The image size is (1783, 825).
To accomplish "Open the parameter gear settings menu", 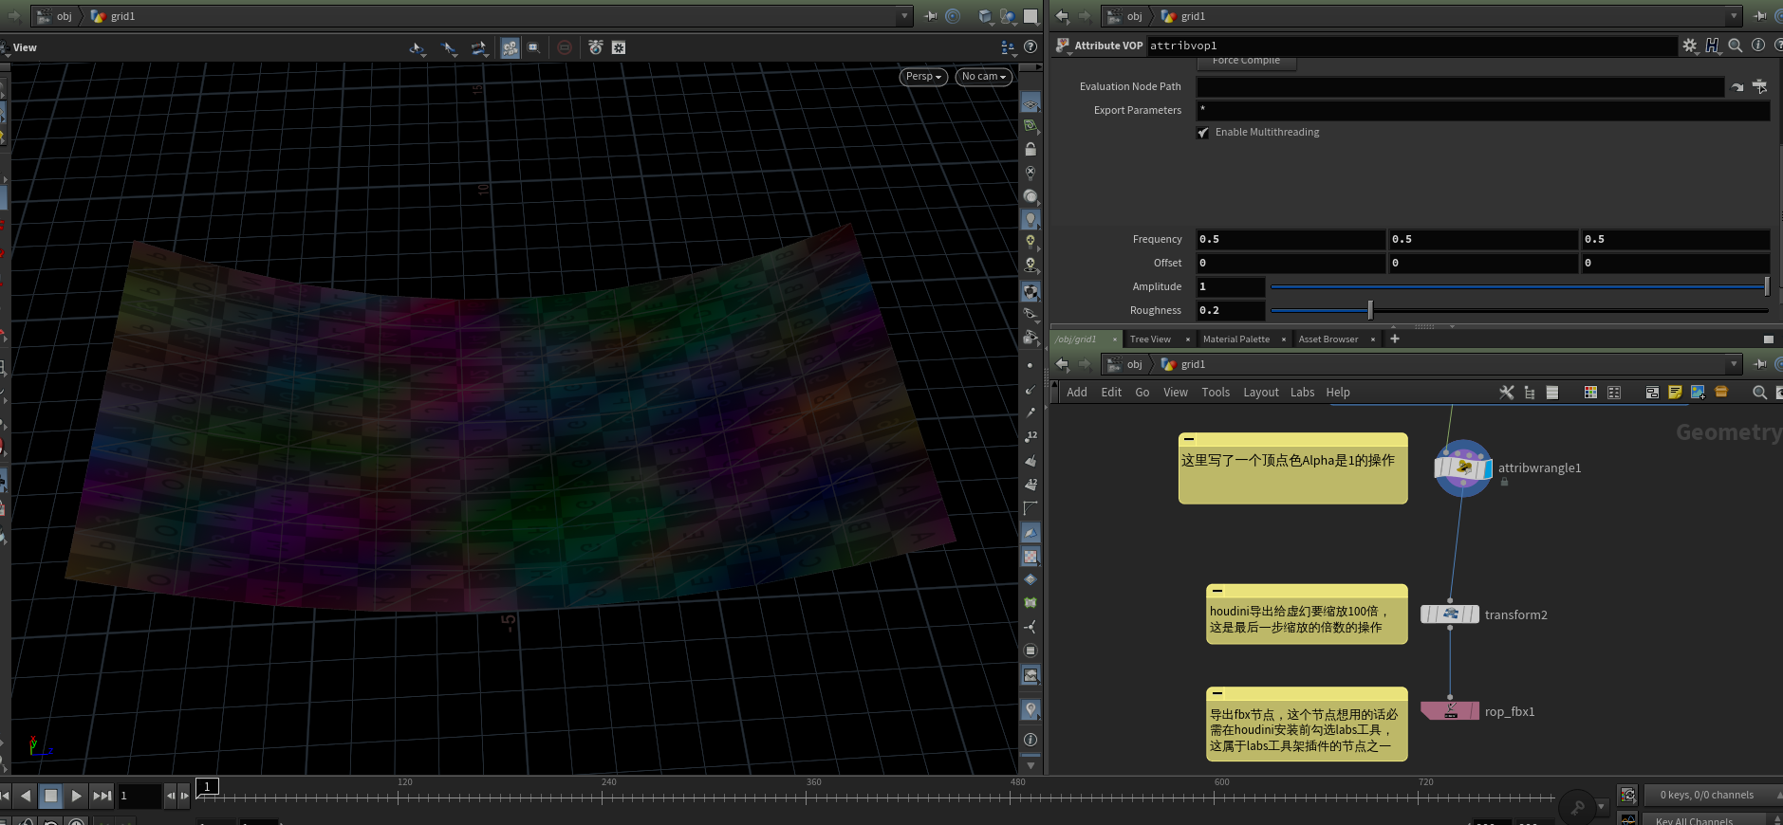I will coord(1689,46).
